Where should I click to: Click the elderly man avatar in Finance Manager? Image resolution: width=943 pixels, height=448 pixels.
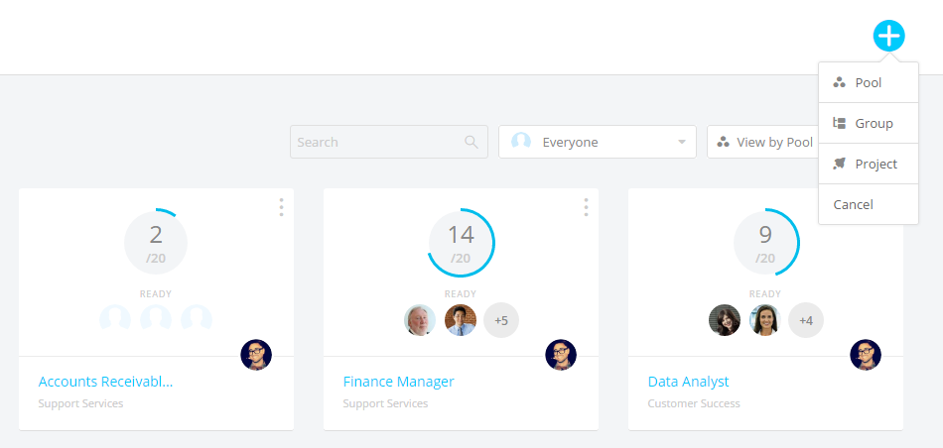click(420, 320)
